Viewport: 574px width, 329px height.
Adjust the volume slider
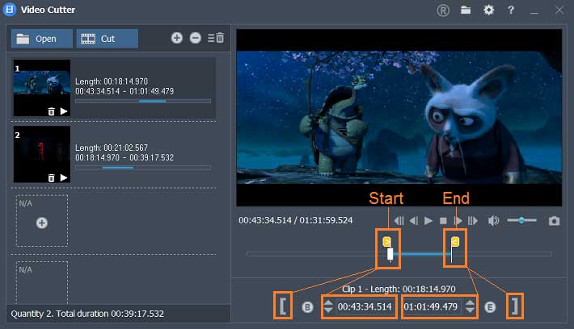click(x=521, y=220)
